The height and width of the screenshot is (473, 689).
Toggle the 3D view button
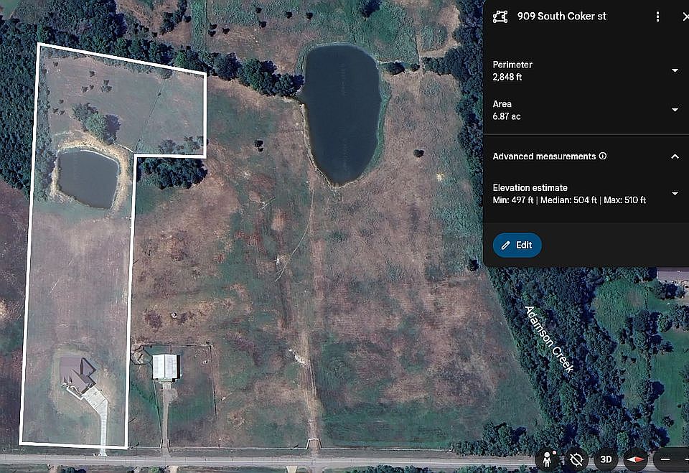coord(606,459)
